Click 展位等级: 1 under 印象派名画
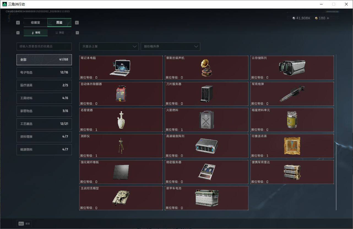 pos(260,156)
